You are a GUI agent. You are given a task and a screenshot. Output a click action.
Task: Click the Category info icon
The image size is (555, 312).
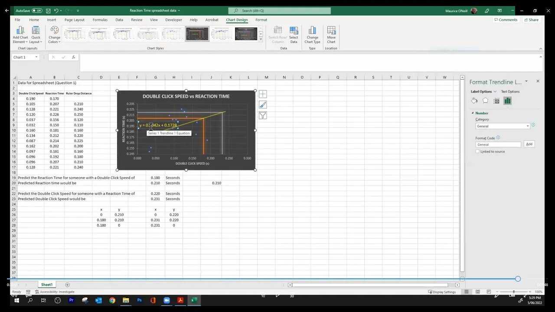(533, 125)
